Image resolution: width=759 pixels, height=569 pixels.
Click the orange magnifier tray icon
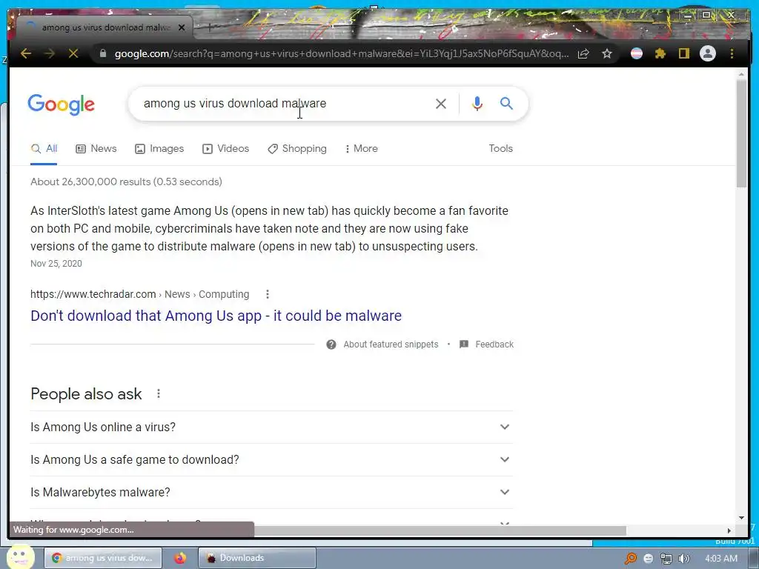click(x=630, y=559)
